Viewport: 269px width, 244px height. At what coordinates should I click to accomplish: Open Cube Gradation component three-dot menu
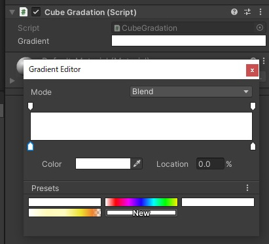260,12
